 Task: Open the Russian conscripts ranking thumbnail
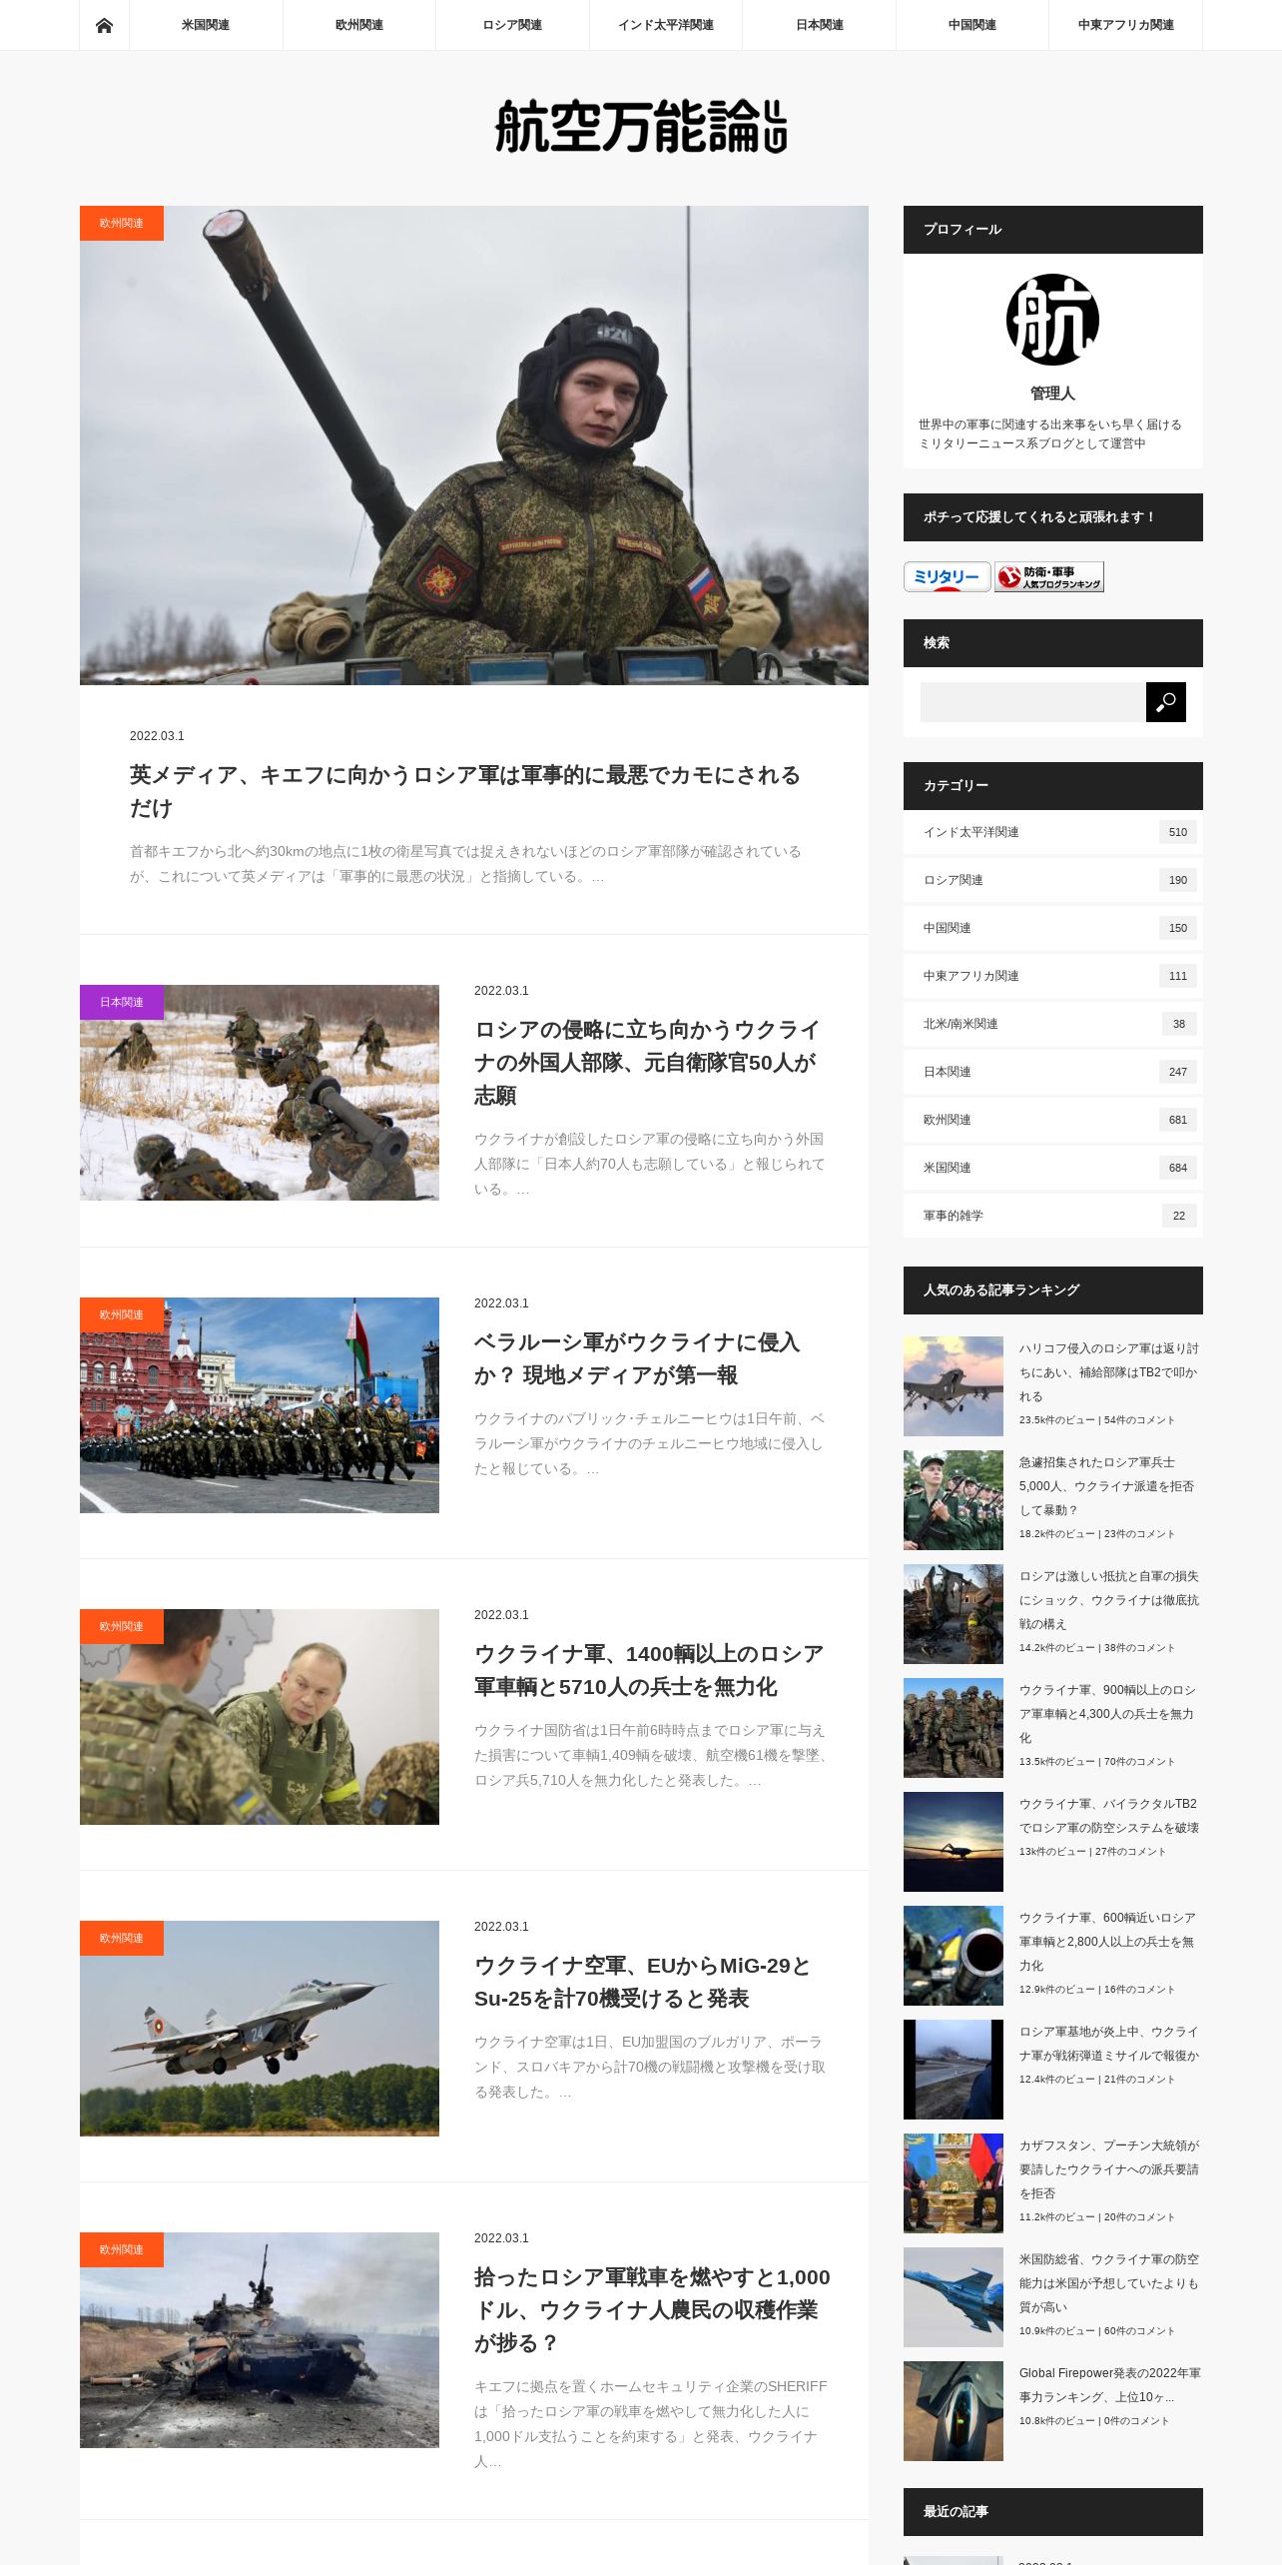[x=954, y=1500]
